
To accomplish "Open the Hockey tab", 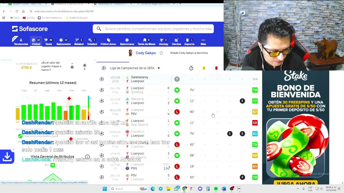I will (x=163, y=42).
